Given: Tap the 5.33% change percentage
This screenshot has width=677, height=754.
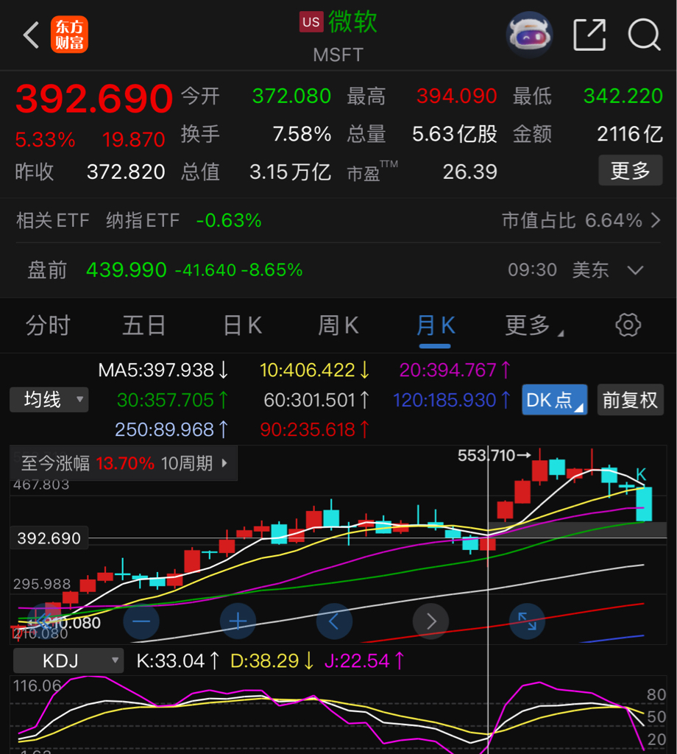Looking at the screenshot, I should pos(45,140).
